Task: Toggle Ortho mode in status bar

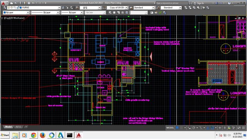Action: point(189,128)
